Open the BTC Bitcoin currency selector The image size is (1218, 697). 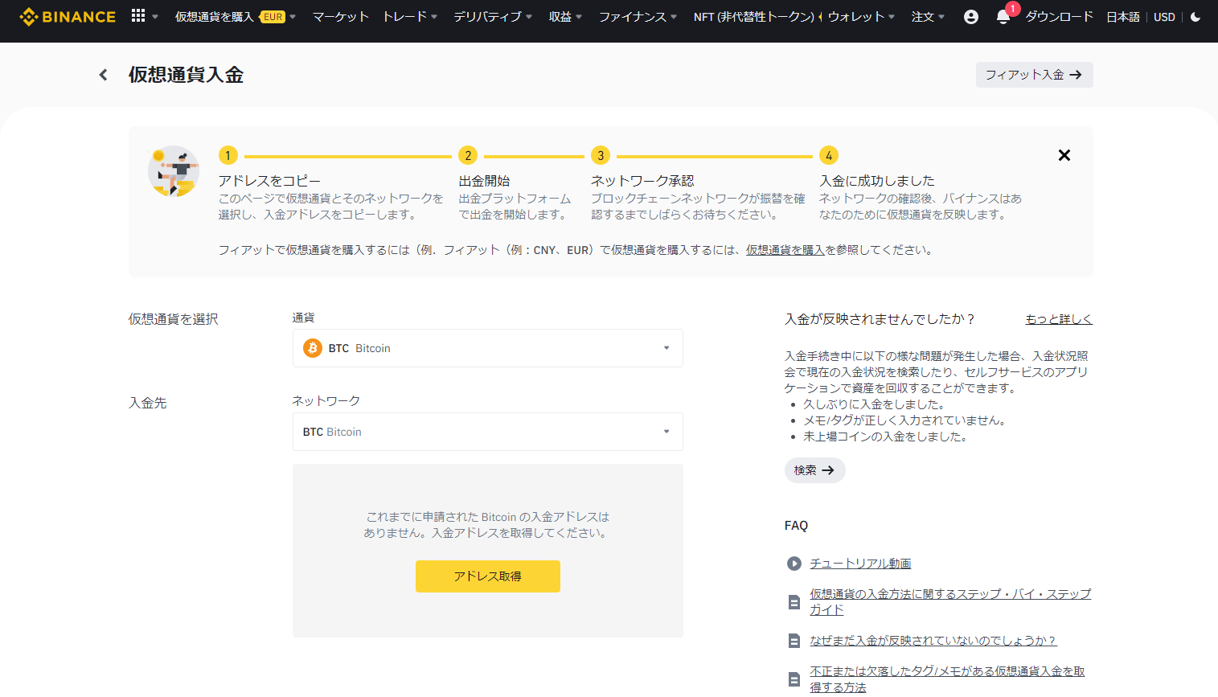pyautogui.click(x=488, y=348)
